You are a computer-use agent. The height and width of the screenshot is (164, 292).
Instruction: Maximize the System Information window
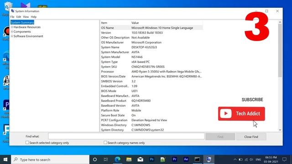266,11
